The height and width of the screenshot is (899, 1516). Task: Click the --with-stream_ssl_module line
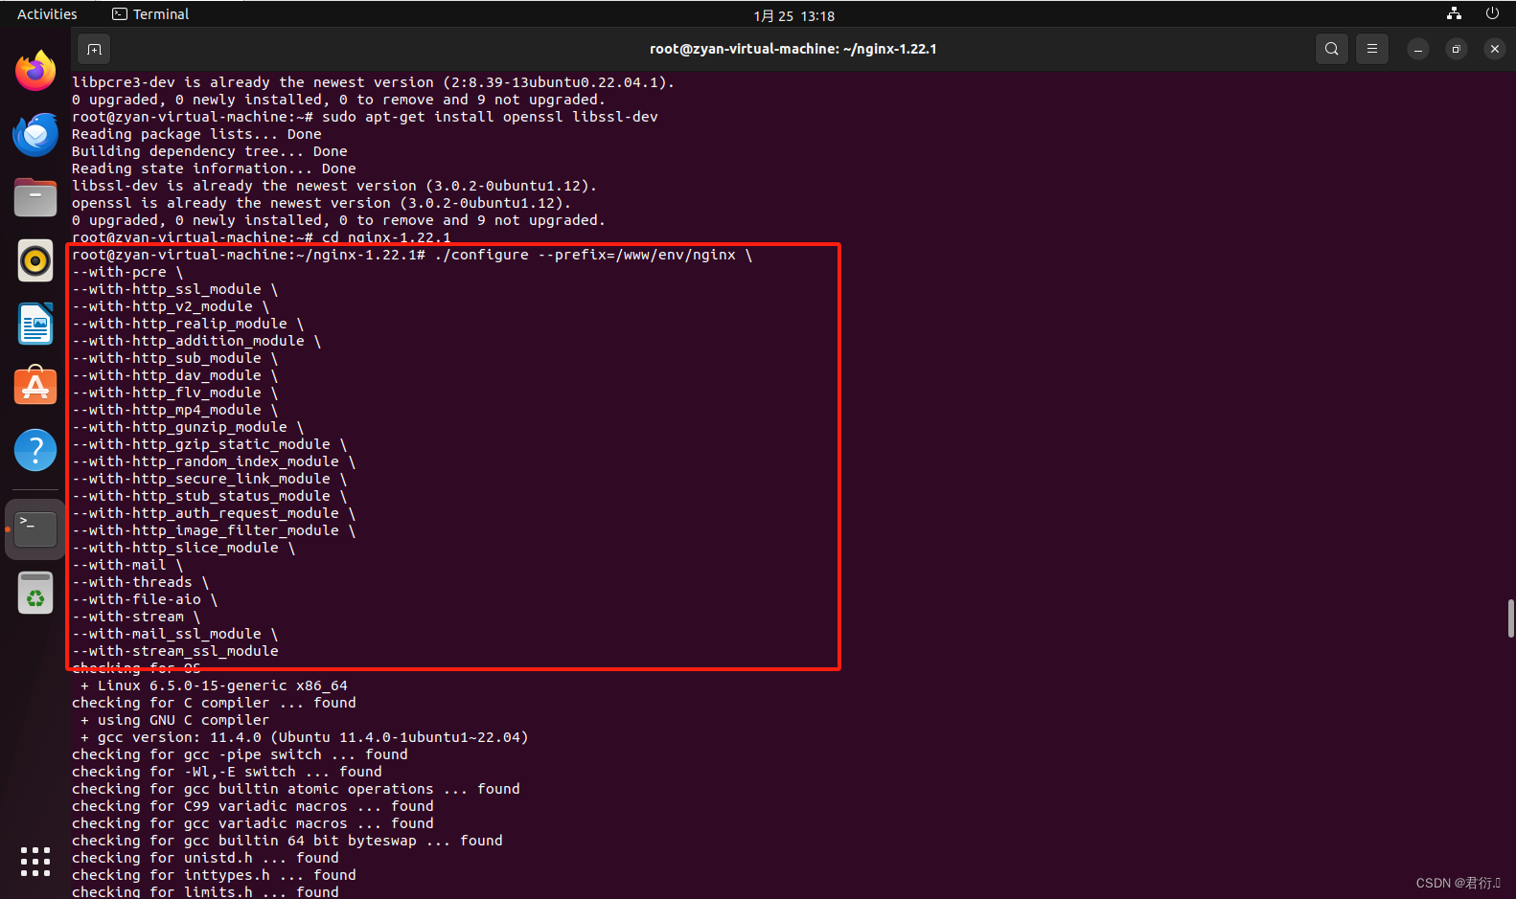click(175, 651)
